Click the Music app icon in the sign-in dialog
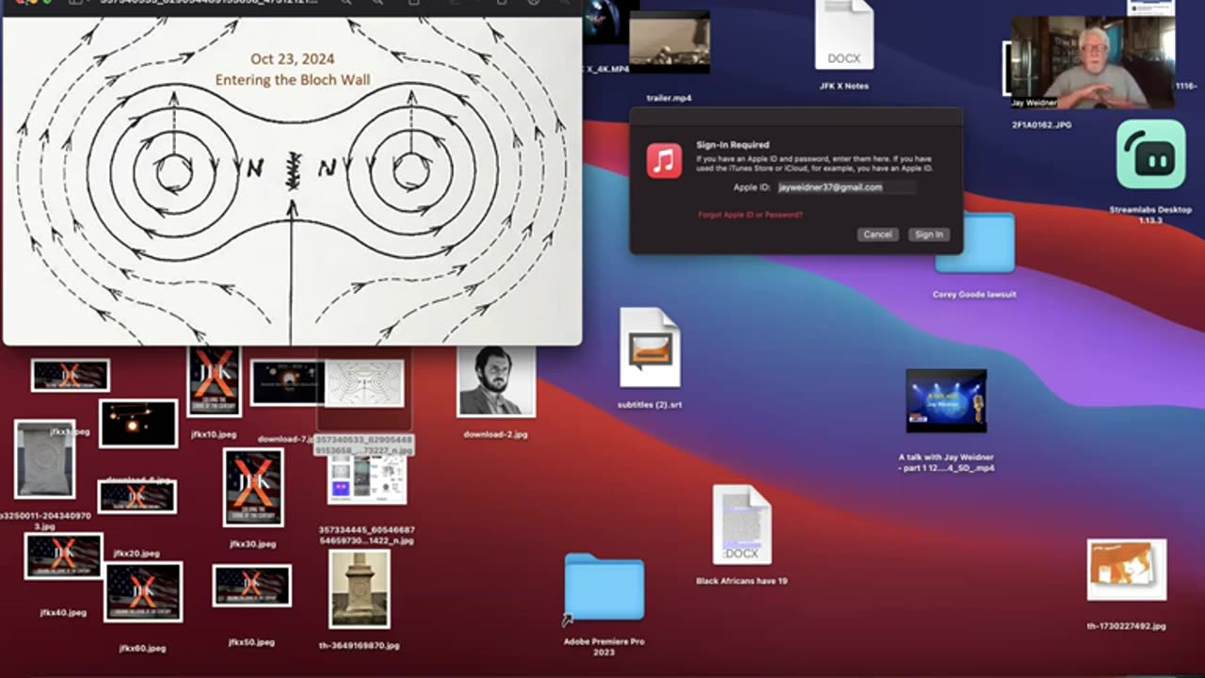The width and height of the screenshot is (1205, 678). point(665,160)
